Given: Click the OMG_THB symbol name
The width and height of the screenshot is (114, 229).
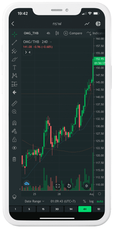Looking at the screenshot, I should tap(31, 33).
